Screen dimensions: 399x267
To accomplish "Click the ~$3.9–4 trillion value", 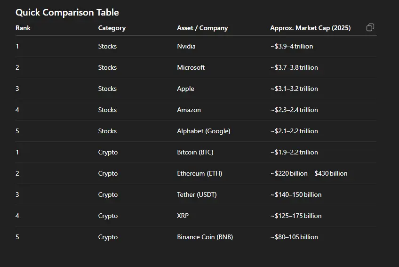I will coord(292,46).
